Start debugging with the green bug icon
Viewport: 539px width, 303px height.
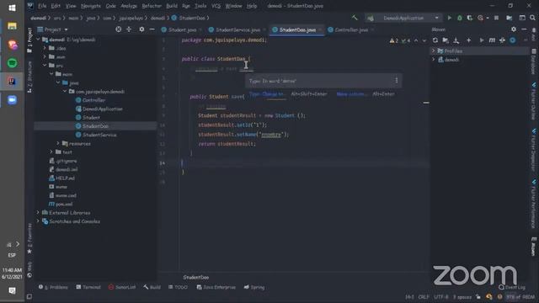(x=460, y=18)
